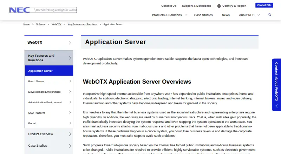Click chevron on Batch Server row
The height and width of the screenshot is (154, 281).
(x=70, y=81)
